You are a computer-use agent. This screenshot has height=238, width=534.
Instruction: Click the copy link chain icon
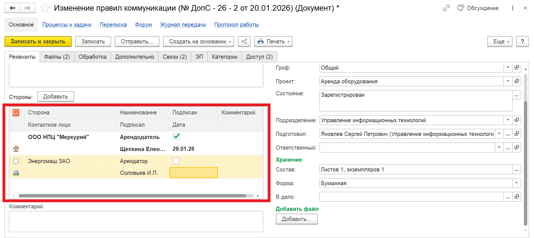click(446, 8)
